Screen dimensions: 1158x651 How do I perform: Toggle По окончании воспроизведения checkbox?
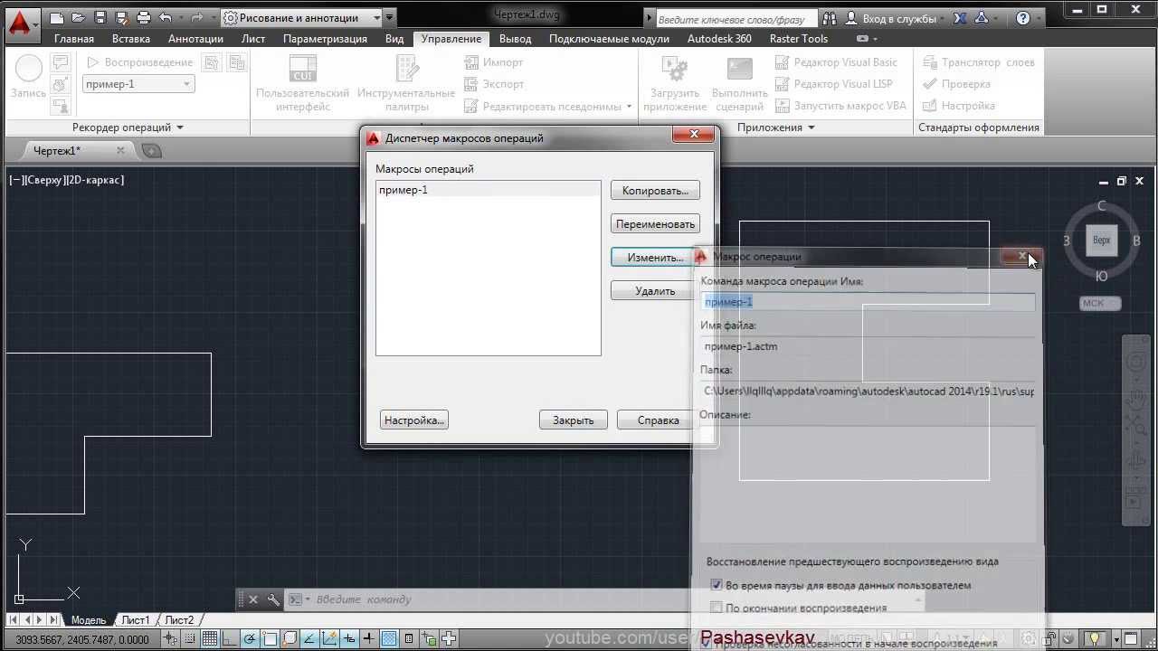(717, 608)
